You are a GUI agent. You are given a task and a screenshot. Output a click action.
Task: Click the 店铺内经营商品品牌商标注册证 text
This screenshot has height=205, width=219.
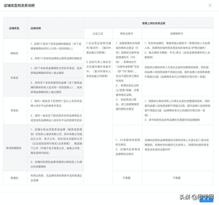[x=128, y=152]
